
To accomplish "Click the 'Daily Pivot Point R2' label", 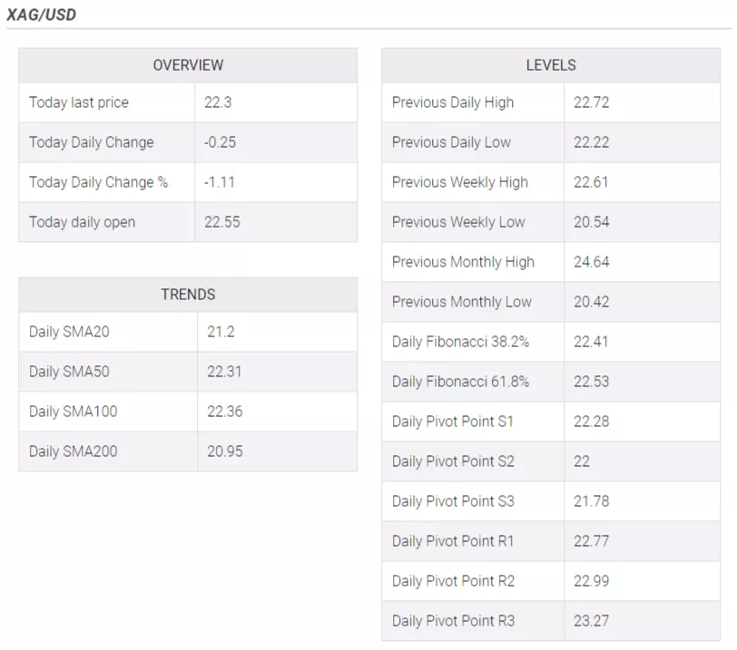I will point(454,581).
